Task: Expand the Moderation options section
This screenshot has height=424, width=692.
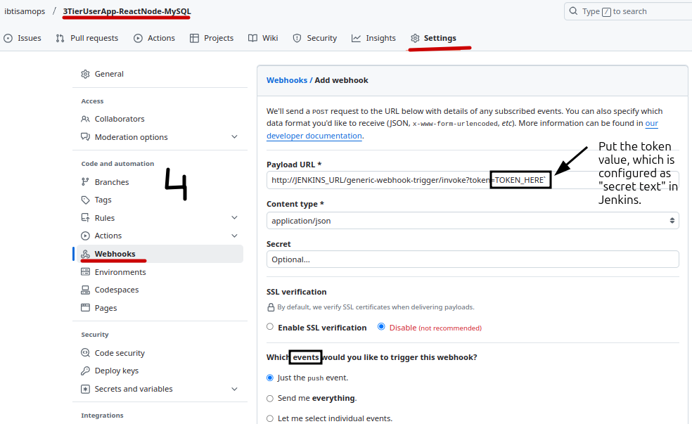Action: [234, 137]
